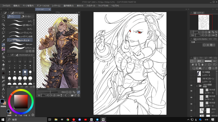This screenshot has width=218, height=122.
Task: Click zoom-in plus in Sub View panel
Action: coord(70,92)
